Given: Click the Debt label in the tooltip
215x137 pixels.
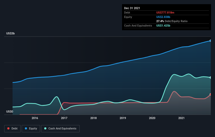Looking at the screenshot, I should point(127,13).
